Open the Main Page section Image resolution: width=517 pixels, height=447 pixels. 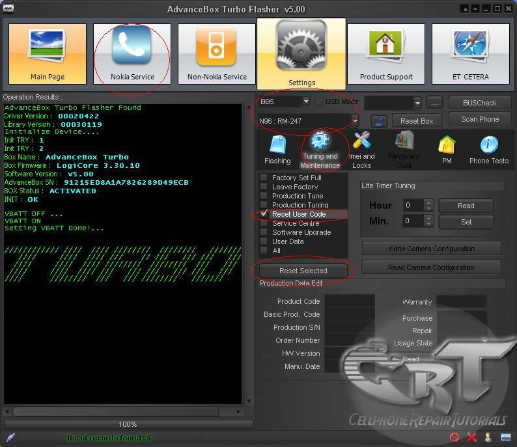click(48, 54)
